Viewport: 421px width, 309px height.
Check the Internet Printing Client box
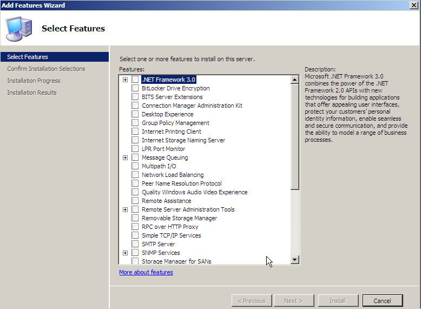tap(135, 132)
